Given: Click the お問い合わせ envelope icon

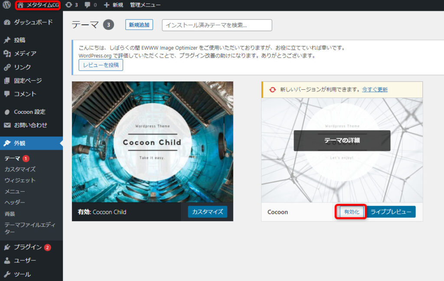Looking at the screenshot, I should coord(7,125).
